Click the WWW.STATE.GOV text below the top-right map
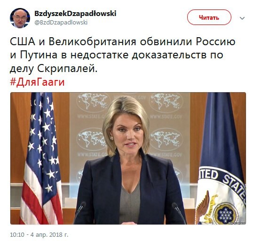253x241 pixels. [166, 117]
